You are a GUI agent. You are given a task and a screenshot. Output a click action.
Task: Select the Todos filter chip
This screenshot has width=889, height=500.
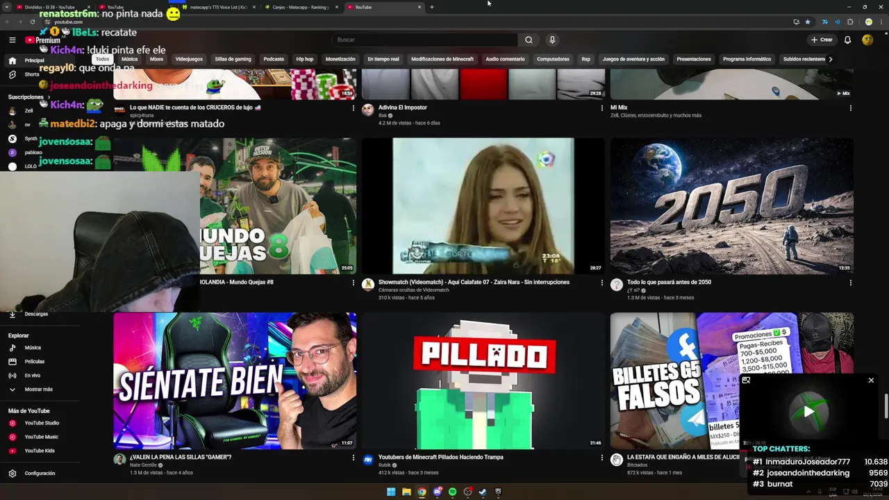(103, 59)
